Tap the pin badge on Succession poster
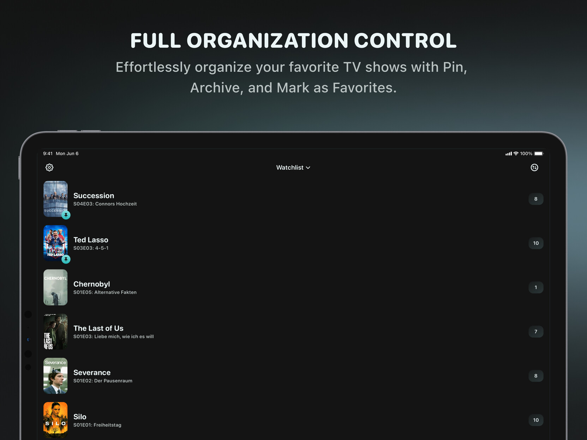 click(x=66, y=215)
